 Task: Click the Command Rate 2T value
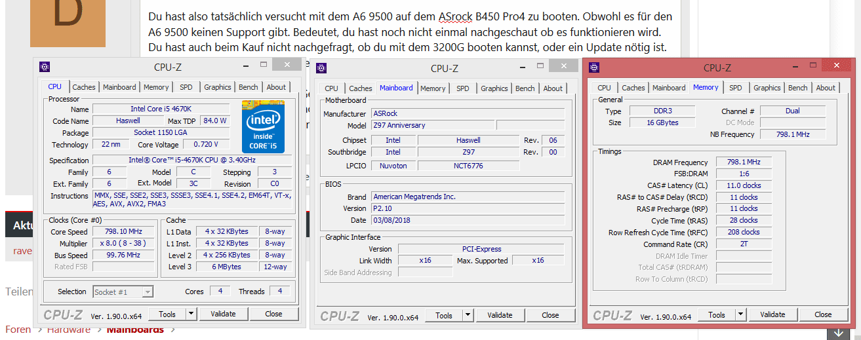[744, 244]
